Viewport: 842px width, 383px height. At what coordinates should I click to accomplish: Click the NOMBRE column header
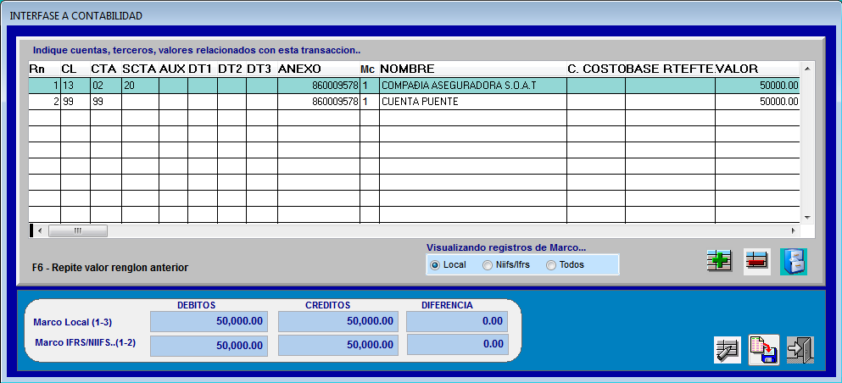pyautogui.click(x=473, y=69)
